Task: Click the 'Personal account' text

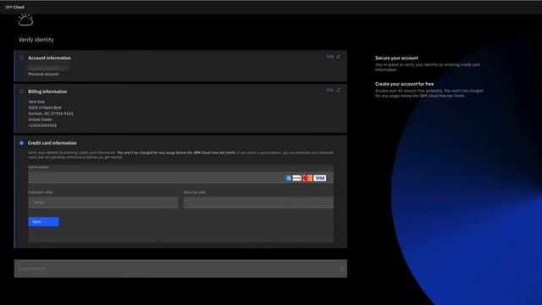Action: point(43,74)
